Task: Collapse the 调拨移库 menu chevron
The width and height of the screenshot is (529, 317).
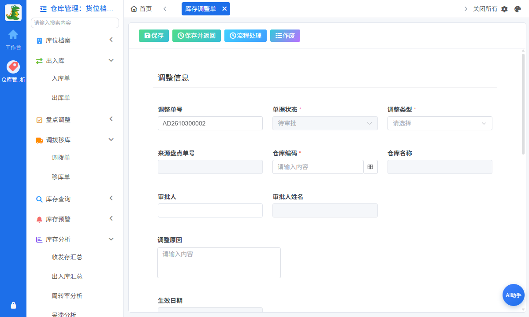Action: pos(111,140)
